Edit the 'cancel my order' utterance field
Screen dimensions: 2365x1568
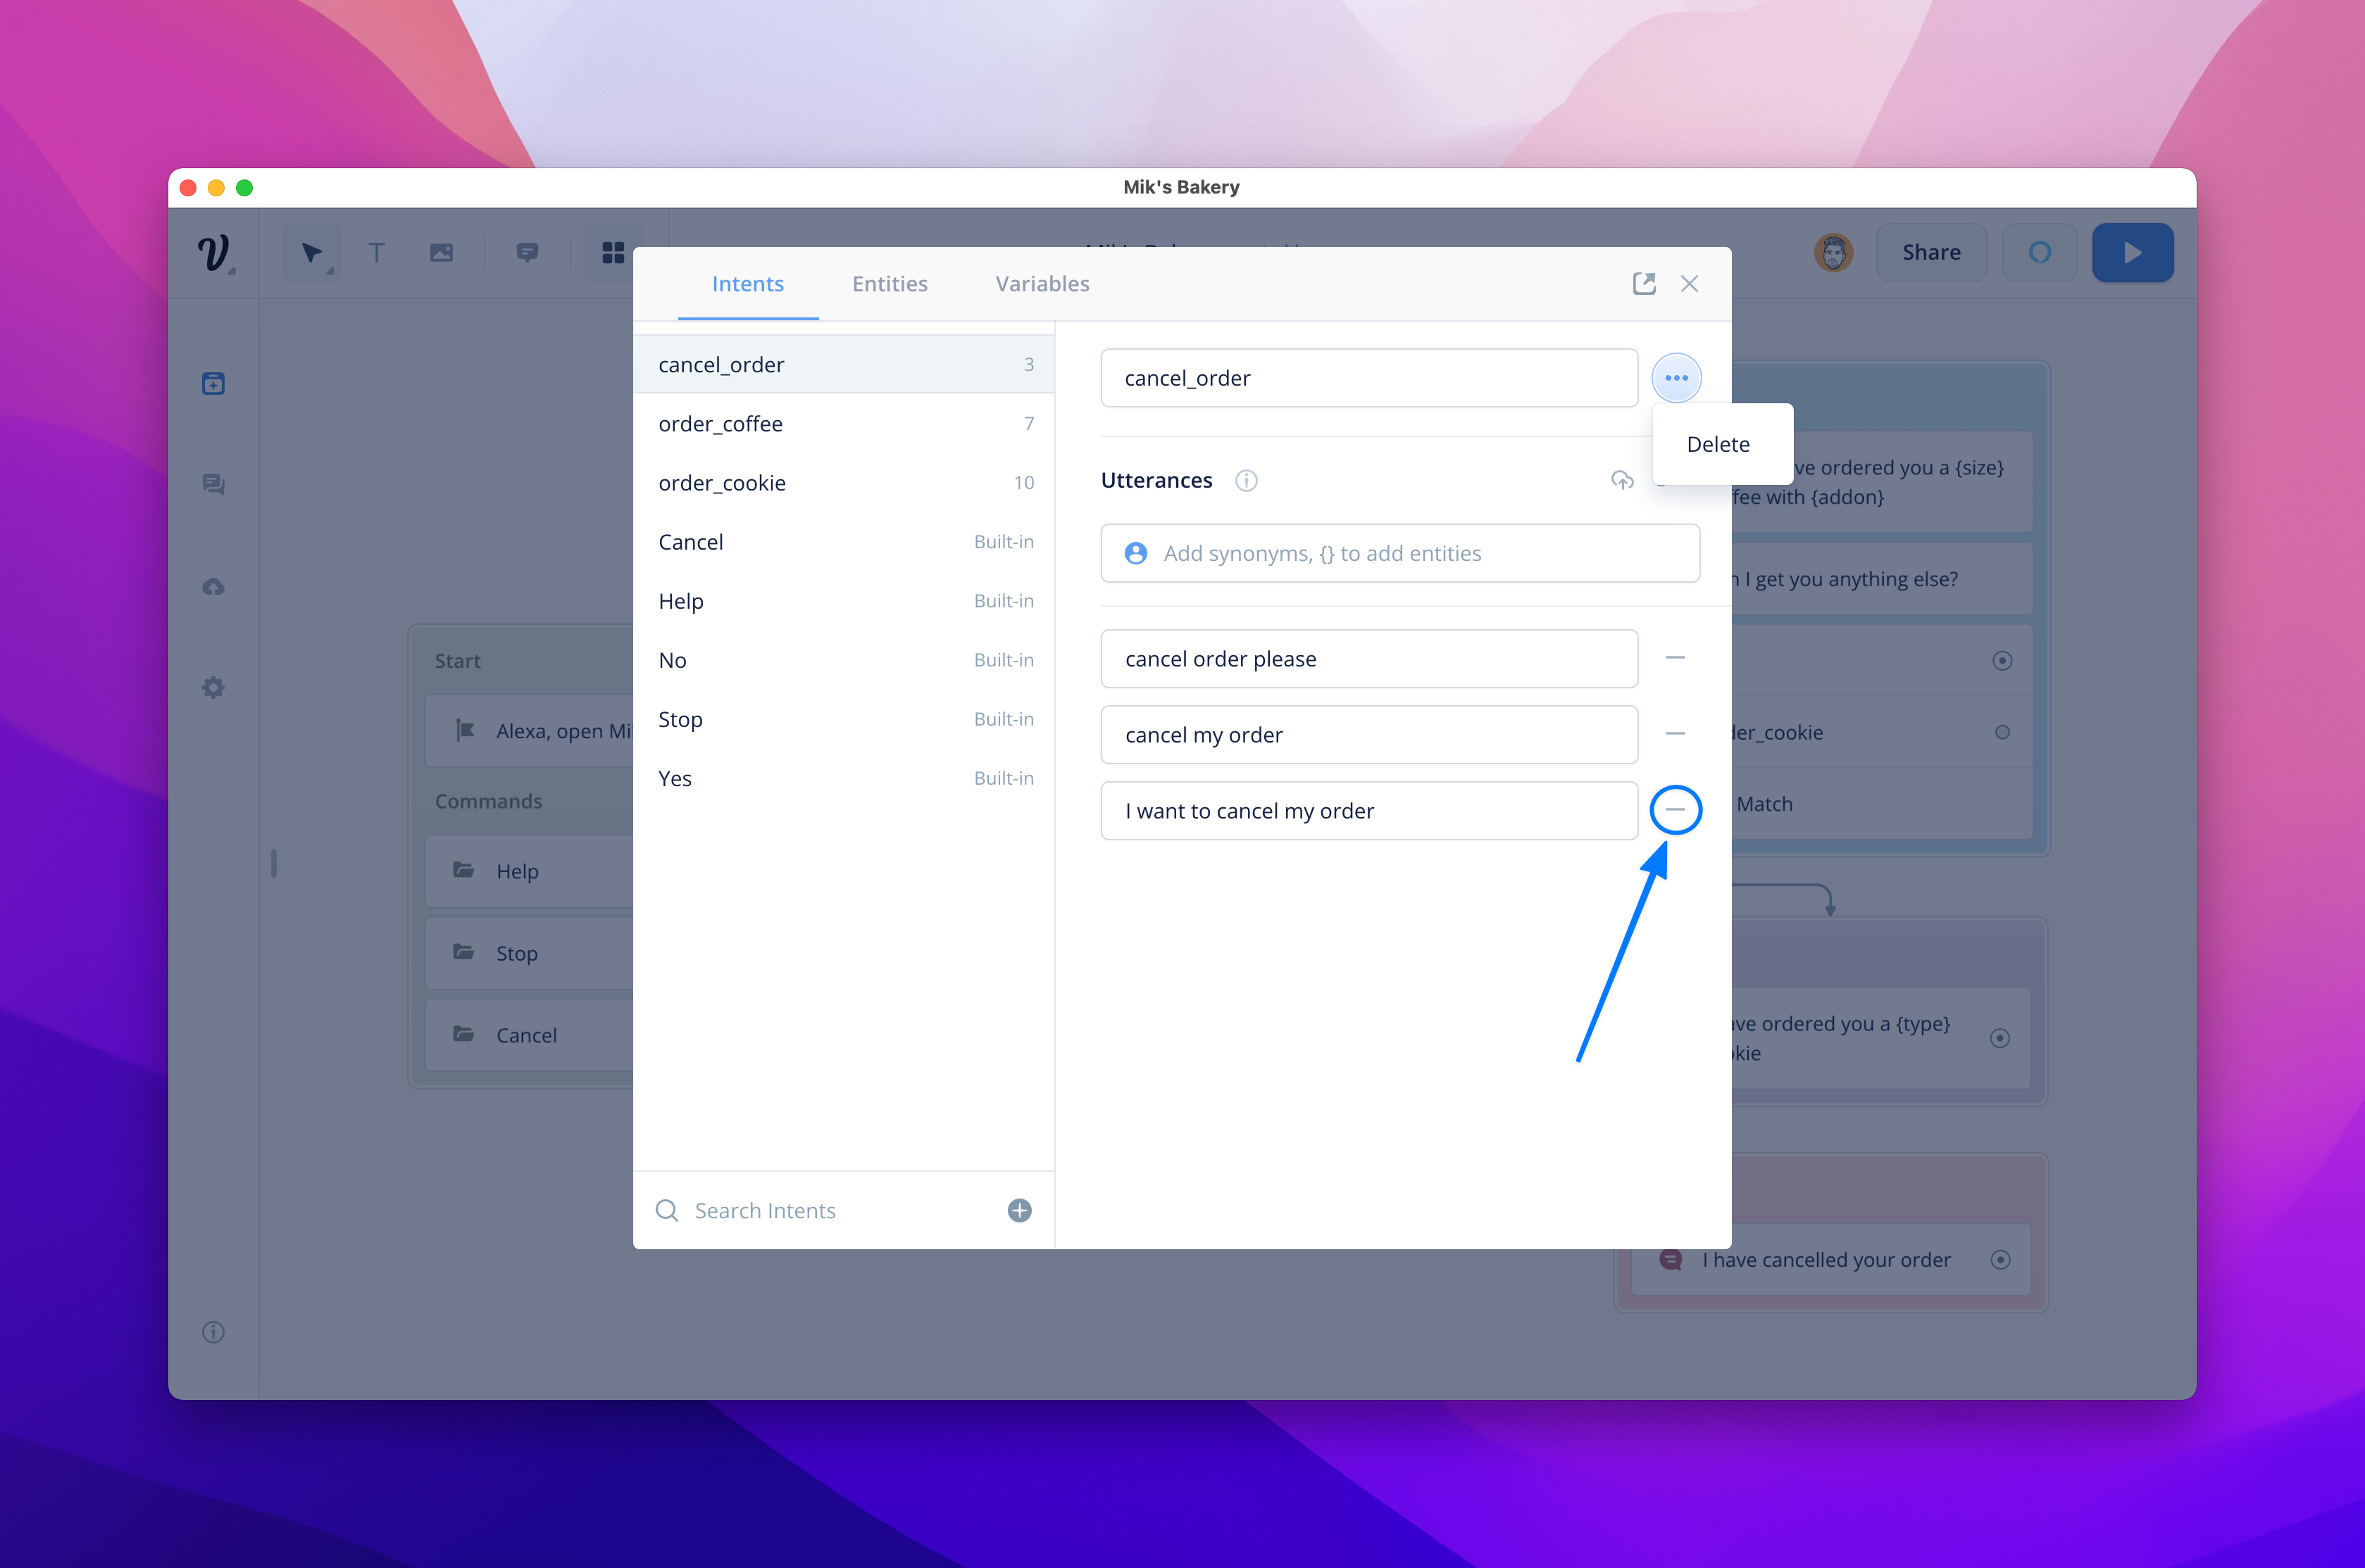1368,734
